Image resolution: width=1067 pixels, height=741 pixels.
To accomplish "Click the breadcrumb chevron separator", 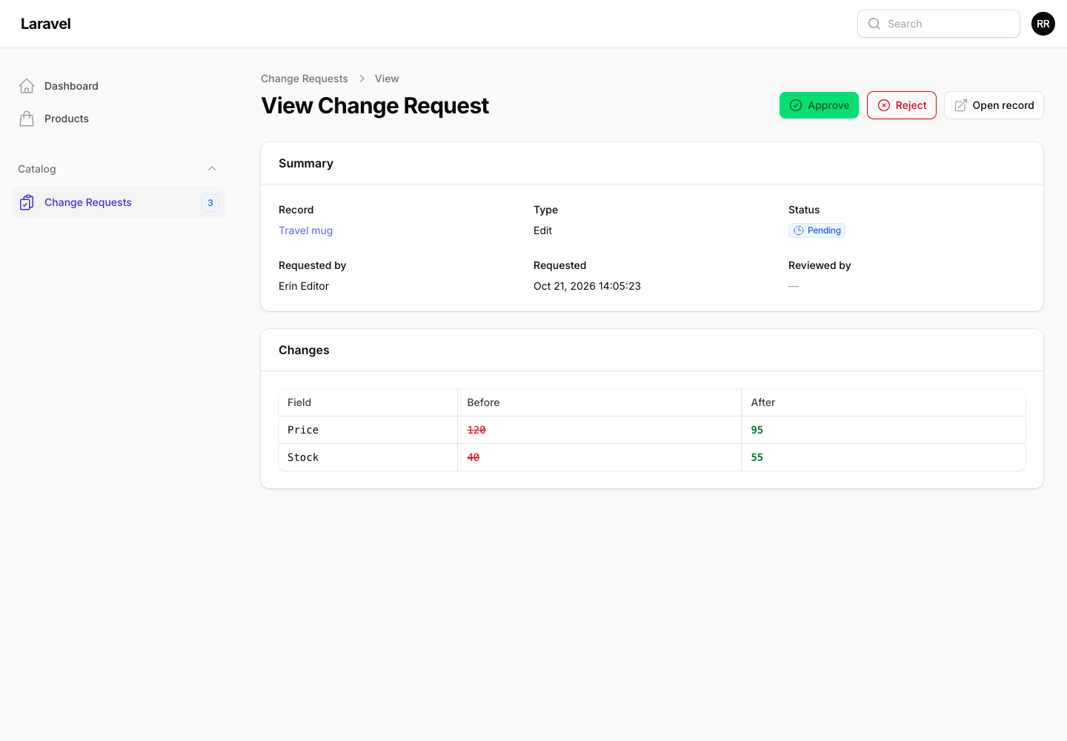I will (x=362, y=79).
